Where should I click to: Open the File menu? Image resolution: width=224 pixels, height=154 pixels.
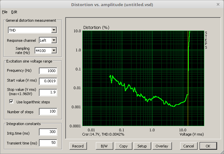5,12
